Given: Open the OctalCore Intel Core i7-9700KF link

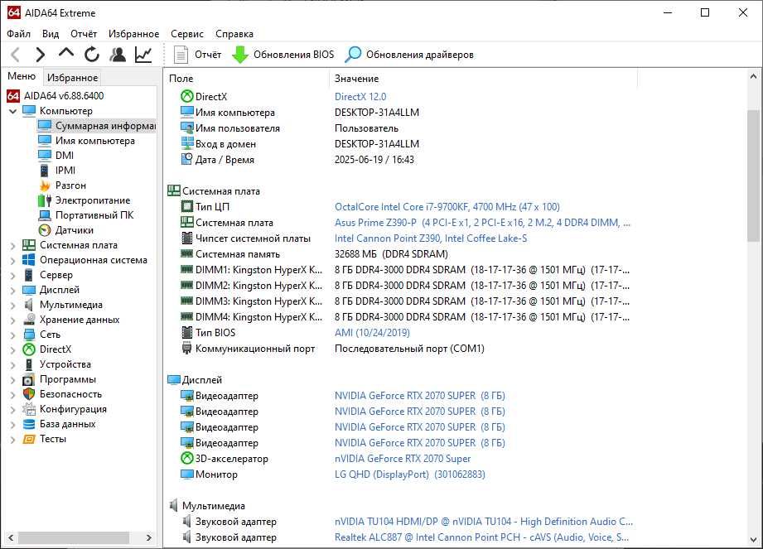Looking at the screenshot, I should [x=447, y=207].
